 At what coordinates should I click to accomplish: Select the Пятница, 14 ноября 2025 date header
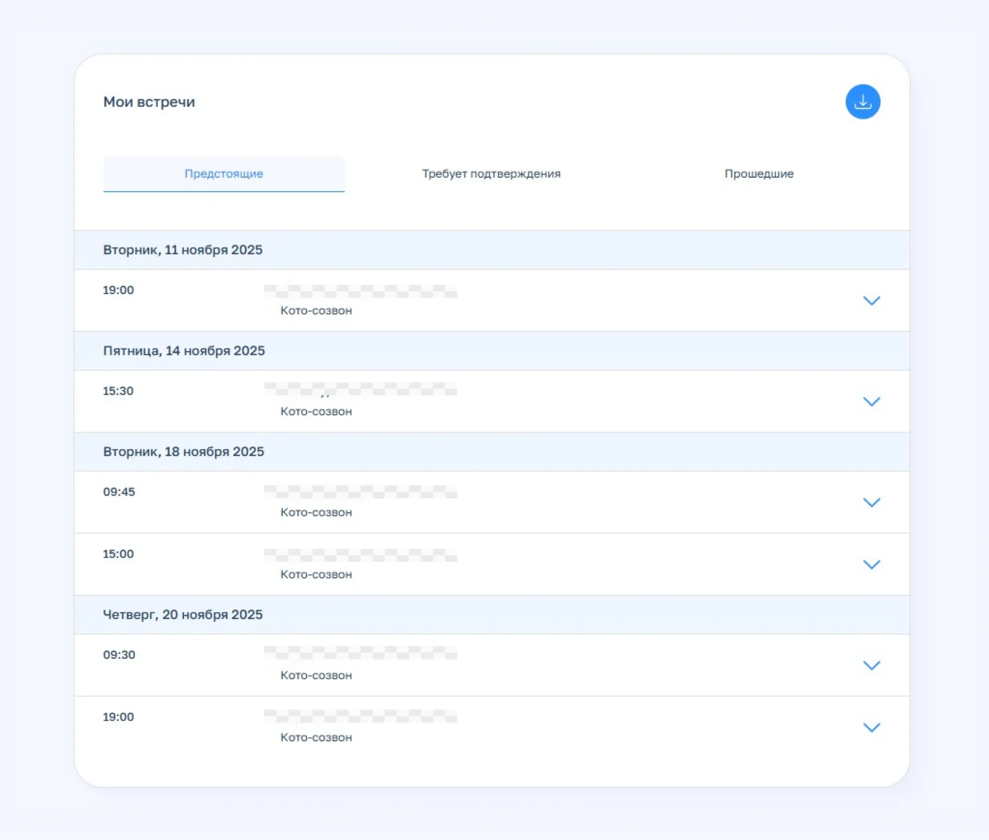click(x=184, y=351)
